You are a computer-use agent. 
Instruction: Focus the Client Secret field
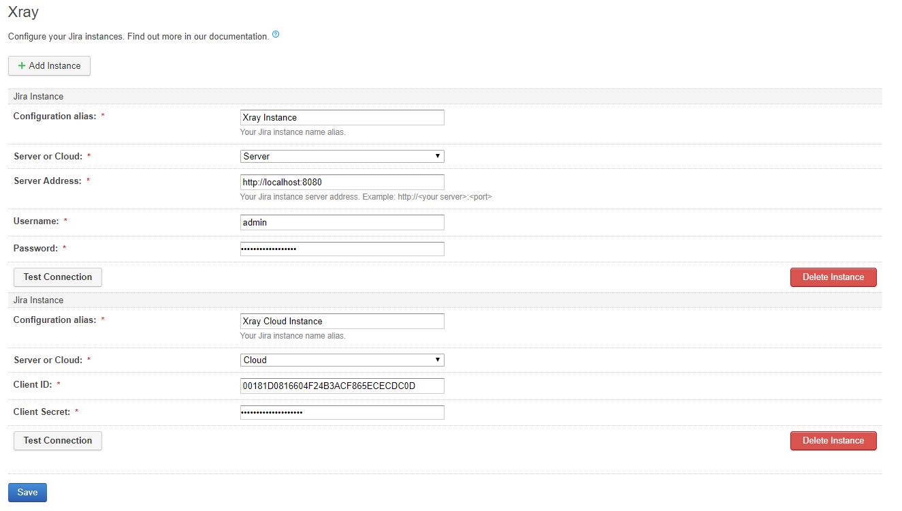(342, 412)
